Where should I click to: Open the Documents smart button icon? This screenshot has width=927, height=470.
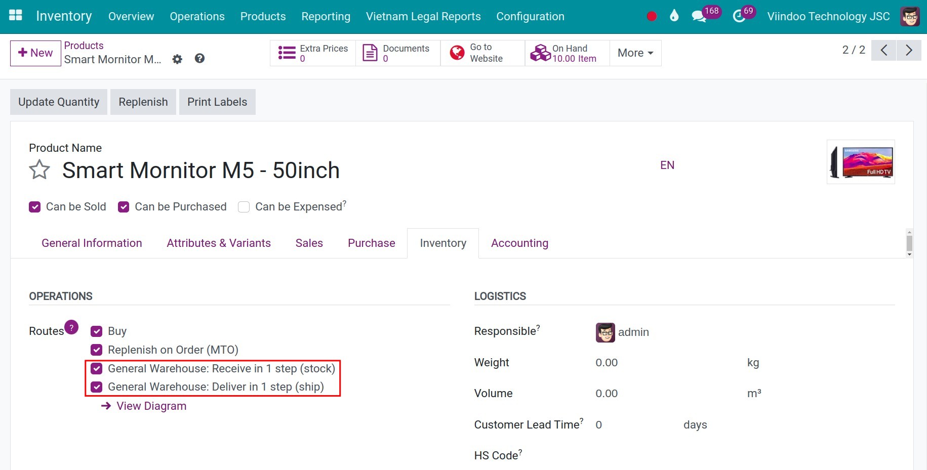(370, 52)
